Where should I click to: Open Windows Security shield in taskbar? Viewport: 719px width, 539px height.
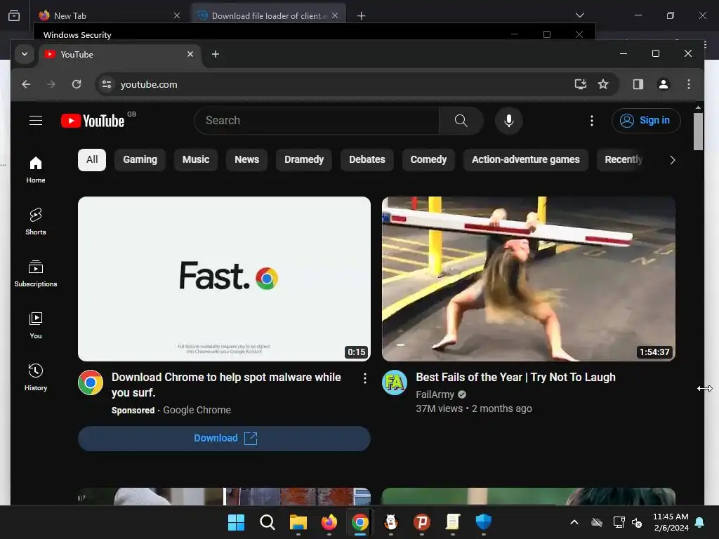point(483,522)
